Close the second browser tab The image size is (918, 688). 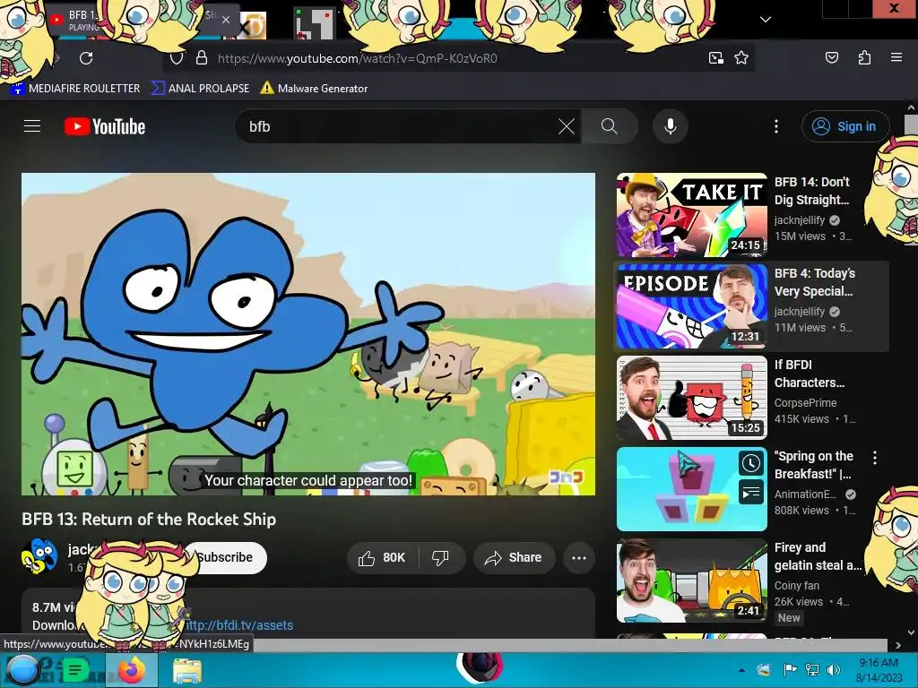(225, 20)
